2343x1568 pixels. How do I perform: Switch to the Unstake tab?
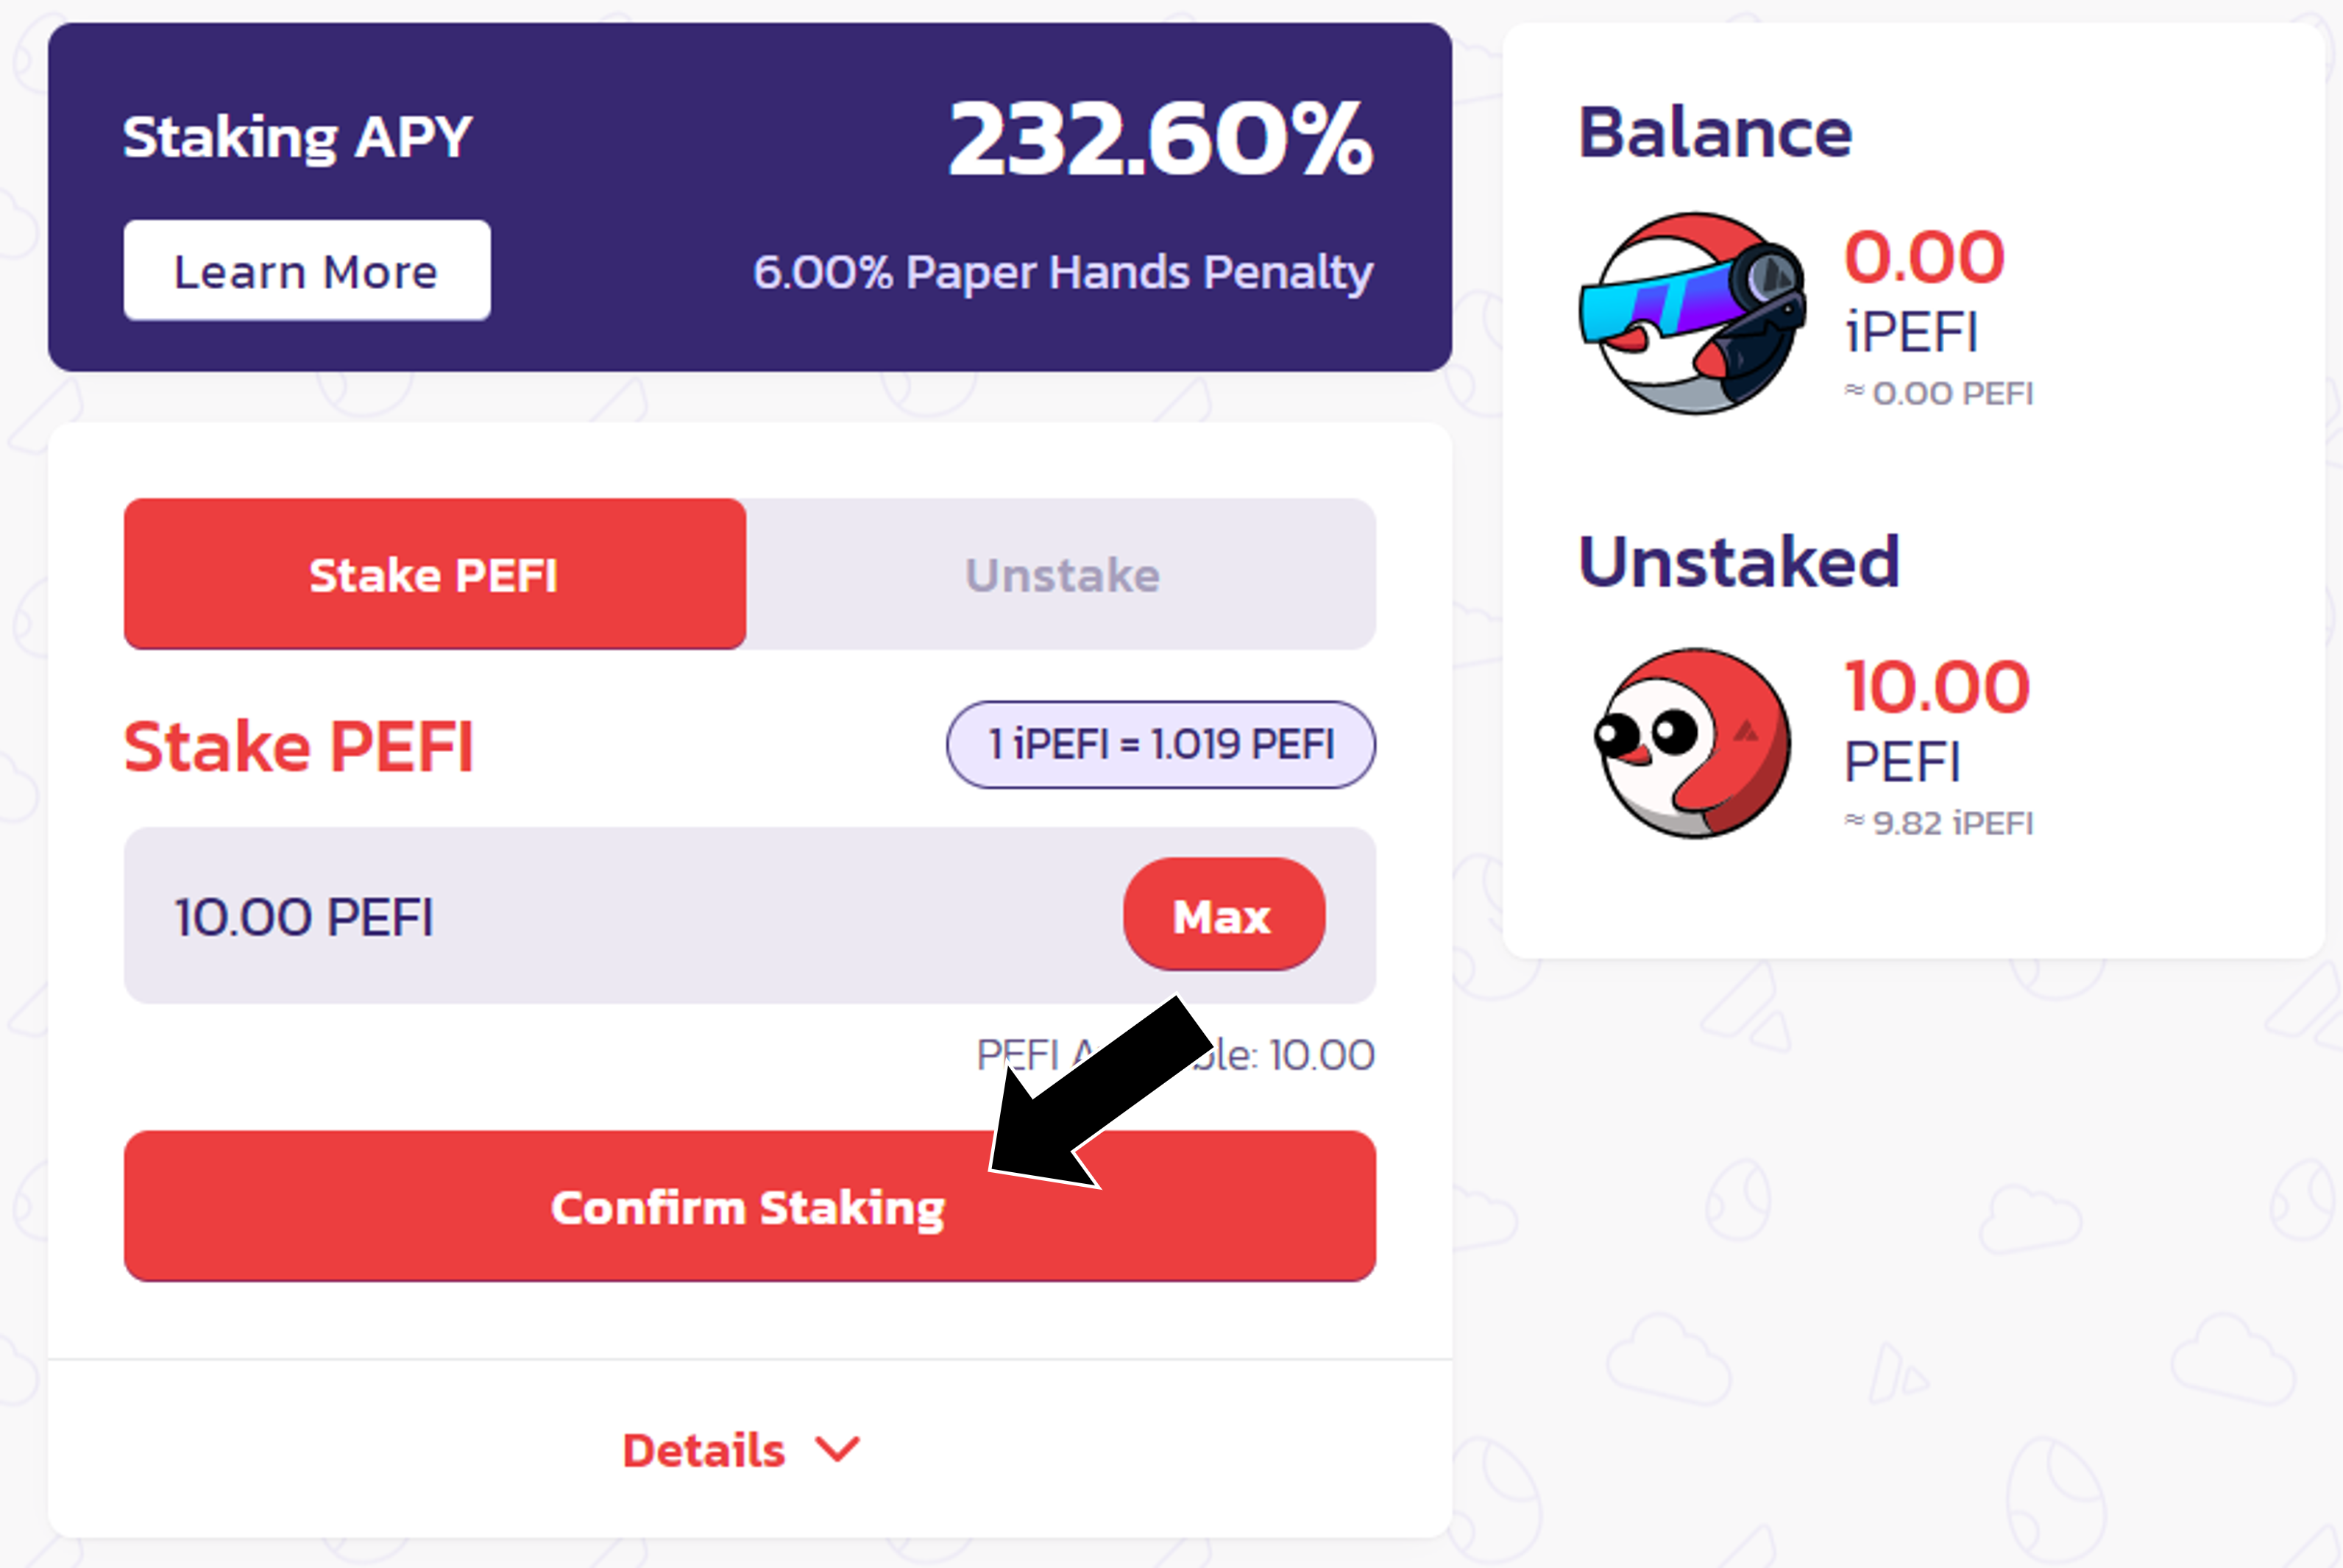click(x=1061, y=574)
